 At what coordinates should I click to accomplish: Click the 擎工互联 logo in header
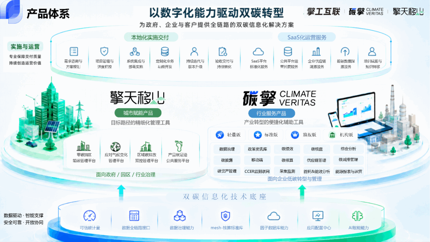pyautogui.click(x=323, y=12)
